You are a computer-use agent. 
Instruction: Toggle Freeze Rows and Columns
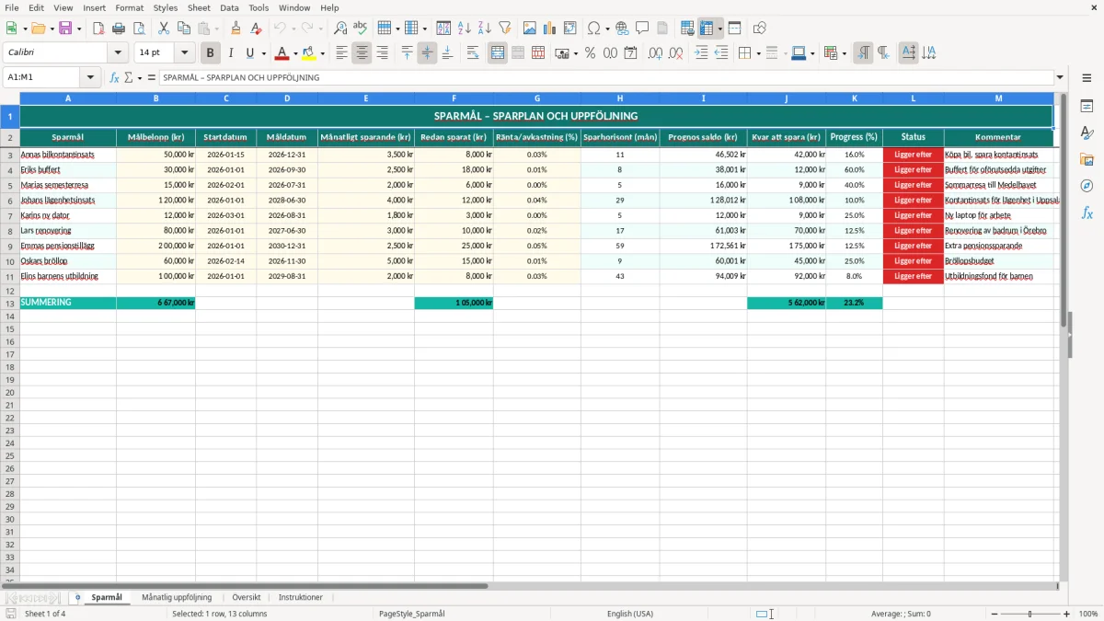(707, 29)
